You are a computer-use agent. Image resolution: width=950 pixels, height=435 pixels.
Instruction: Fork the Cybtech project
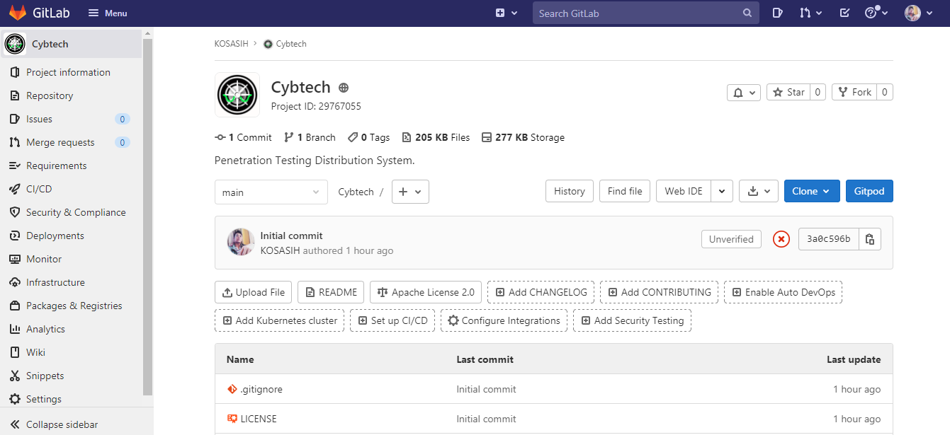coord(854,92)
